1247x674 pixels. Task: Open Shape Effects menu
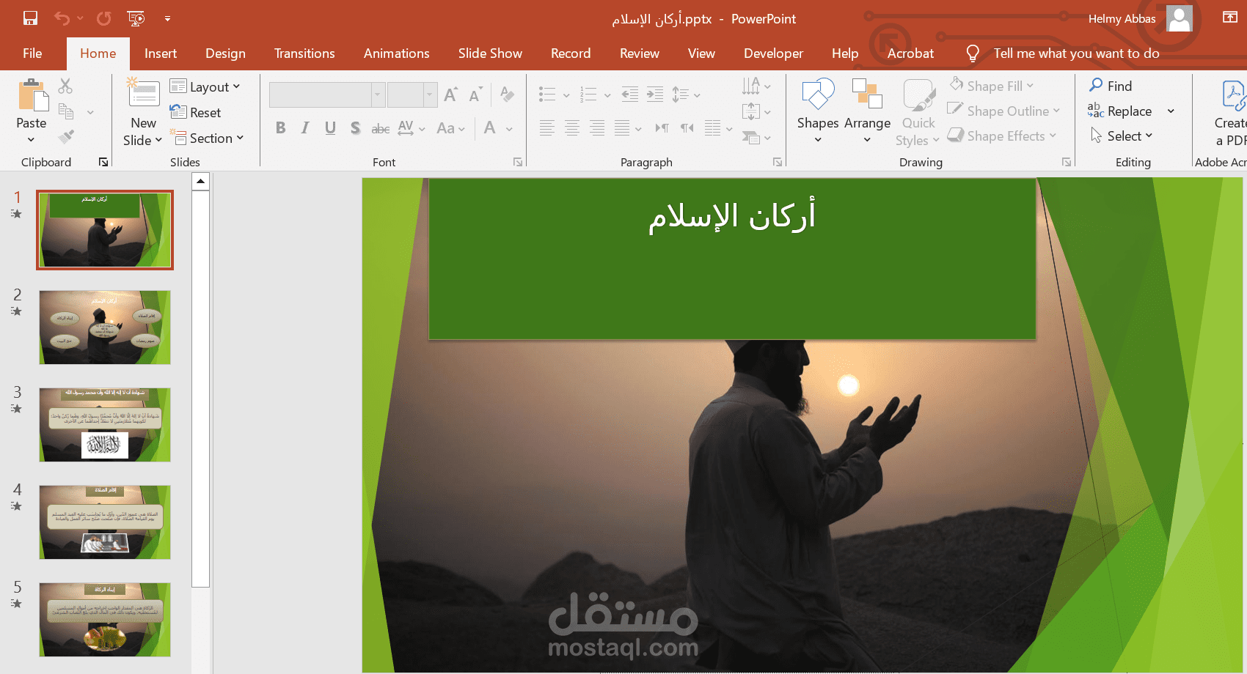click(x=1002, y=136)
